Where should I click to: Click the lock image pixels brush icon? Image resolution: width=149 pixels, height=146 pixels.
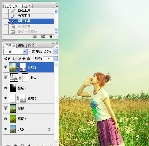(20, 59)
